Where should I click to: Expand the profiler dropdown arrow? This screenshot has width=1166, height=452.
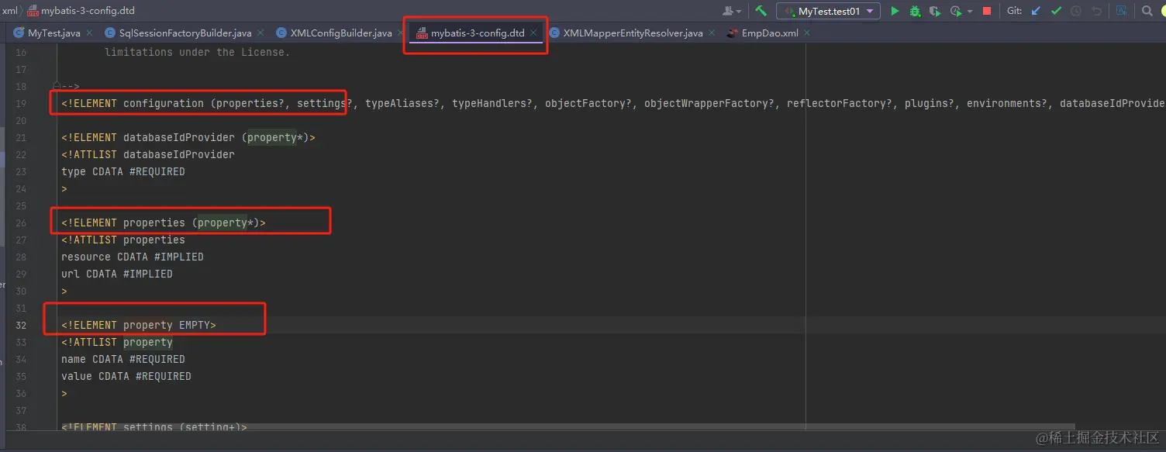click(x=968, y=12)
